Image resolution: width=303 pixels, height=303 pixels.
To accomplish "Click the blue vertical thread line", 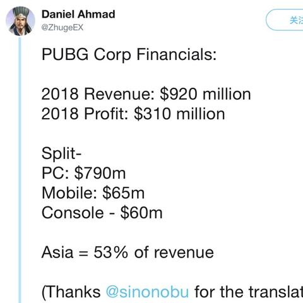I will (20, 170).
